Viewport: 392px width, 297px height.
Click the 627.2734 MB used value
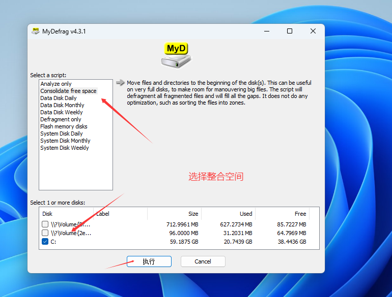pyautogui.click(x=236, y=224)
